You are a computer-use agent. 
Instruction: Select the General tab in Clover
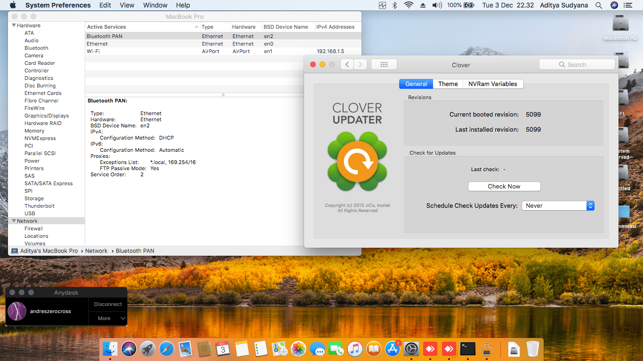point(416,84)
